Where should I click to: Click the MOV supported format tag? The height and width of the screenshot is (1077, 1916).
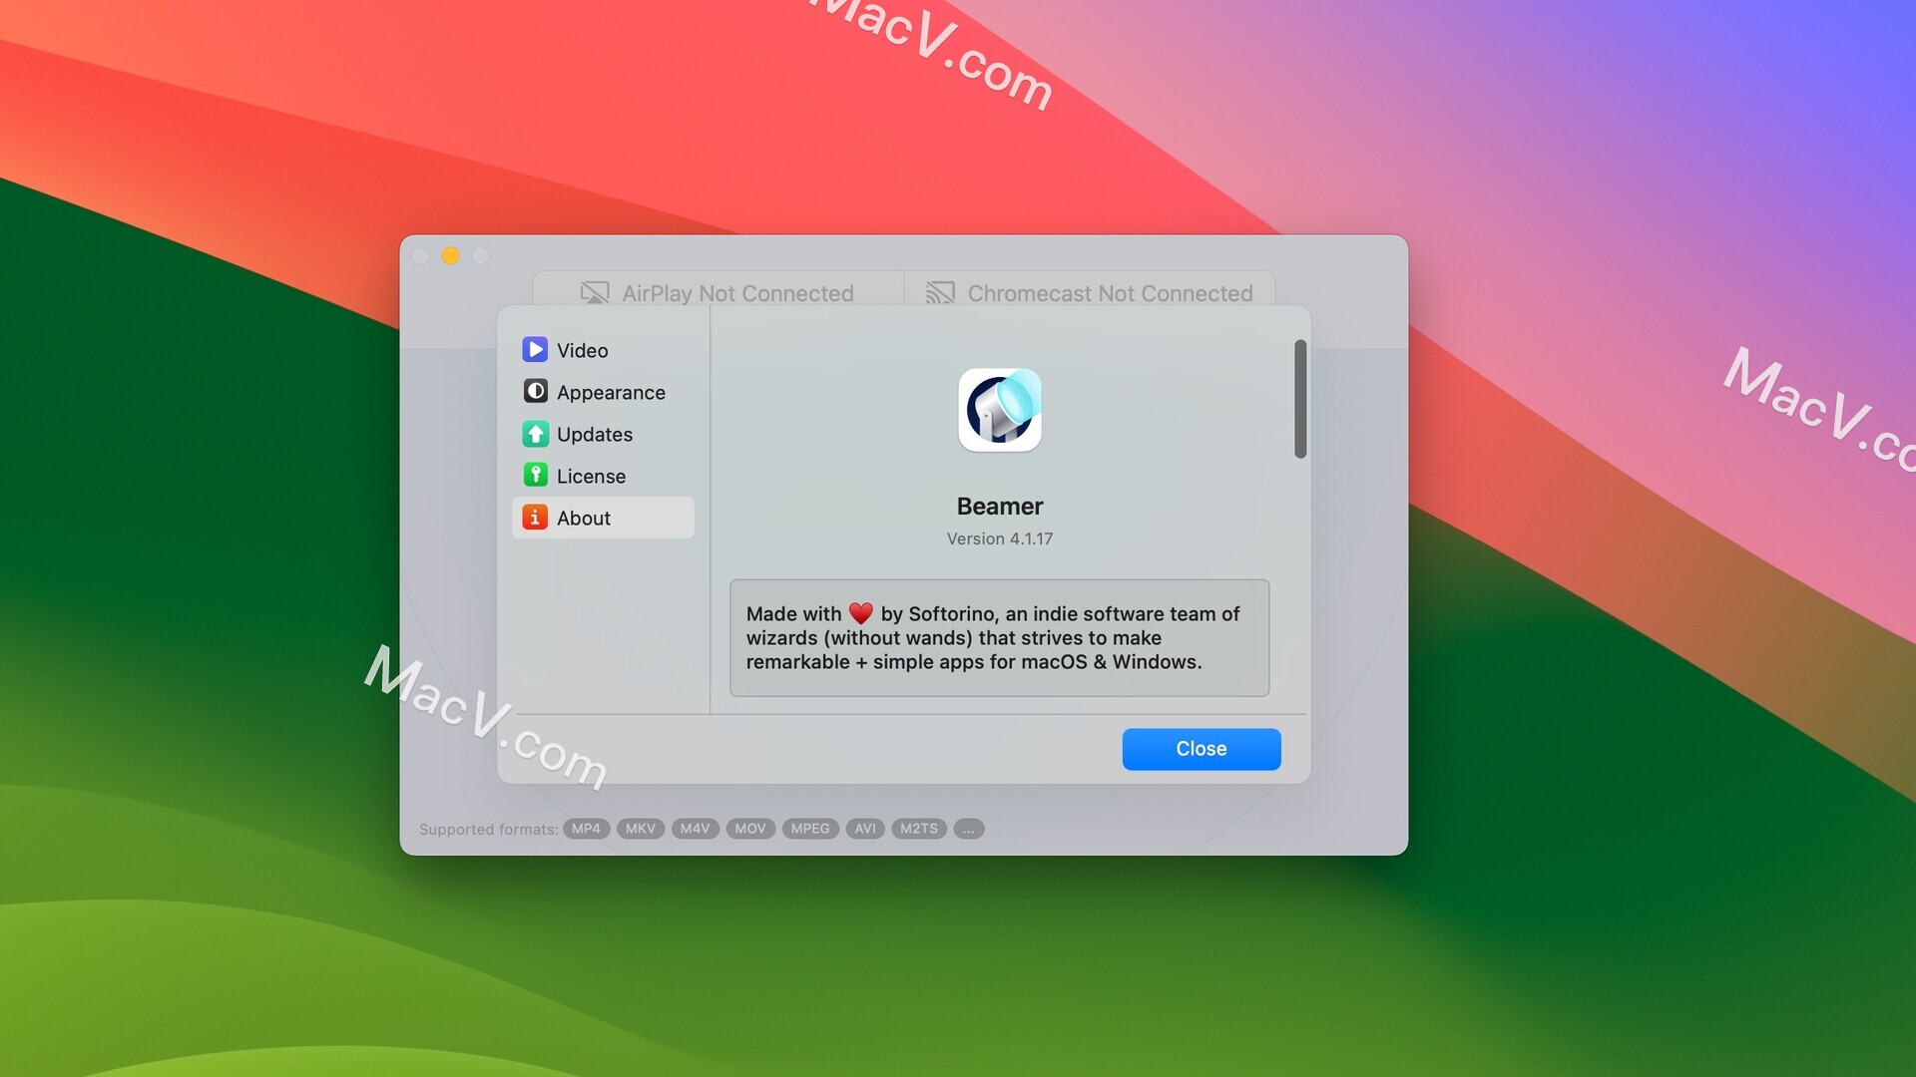[748, 827]
